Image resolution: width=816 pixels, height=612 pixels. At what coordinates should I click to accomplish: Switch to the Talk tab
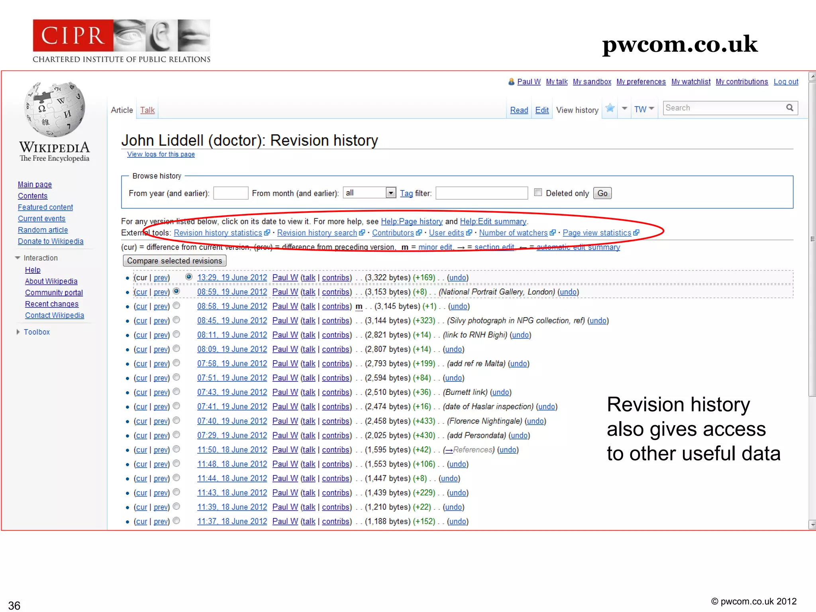point(147,110)
